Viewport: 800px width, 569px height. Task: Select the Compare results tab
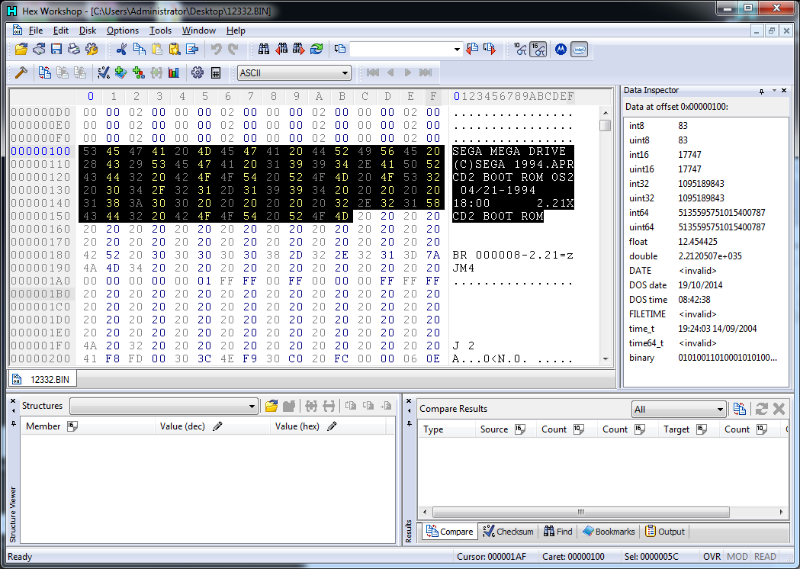[449, 531]
